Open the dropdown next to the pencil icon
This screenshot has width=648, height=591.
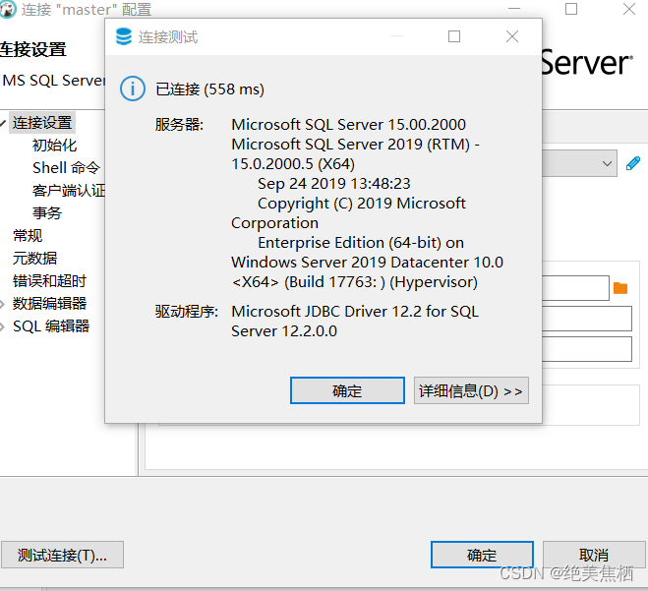[606, 163]
